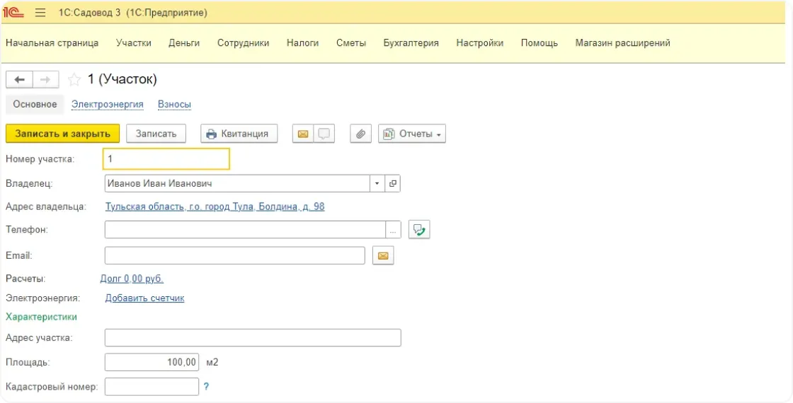Viewport: 793px width, 403px height.
Task: Focus the Телефон input field
Action: click(x=245, y=230)
